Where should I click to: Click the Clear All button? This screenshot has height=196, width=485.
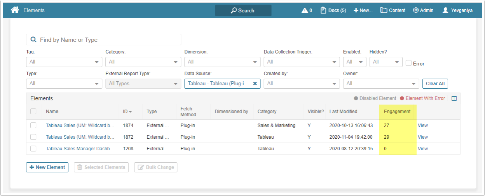coord(435,84)
